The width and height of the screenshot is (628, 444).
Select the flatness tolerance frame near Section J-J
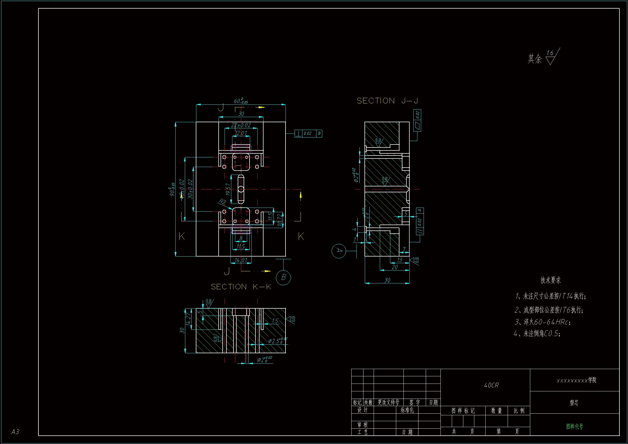coord(417,120)
